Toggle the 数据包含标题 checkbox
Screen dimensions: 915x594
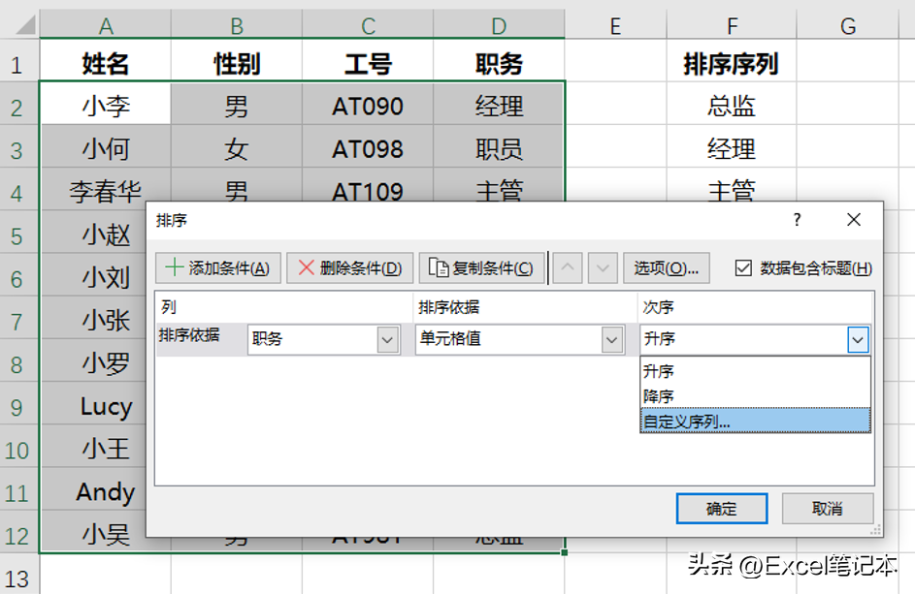click(x=743, y=268)
